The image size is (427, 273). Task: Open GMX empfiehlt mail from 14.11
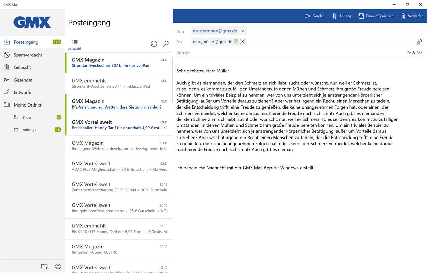[119, 83]
